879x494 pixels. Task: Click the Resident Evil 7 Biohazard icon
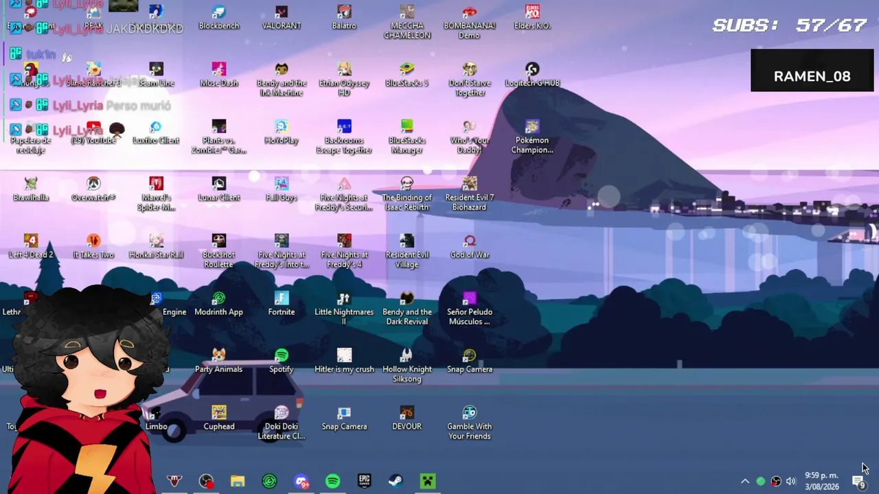point(470,194)
